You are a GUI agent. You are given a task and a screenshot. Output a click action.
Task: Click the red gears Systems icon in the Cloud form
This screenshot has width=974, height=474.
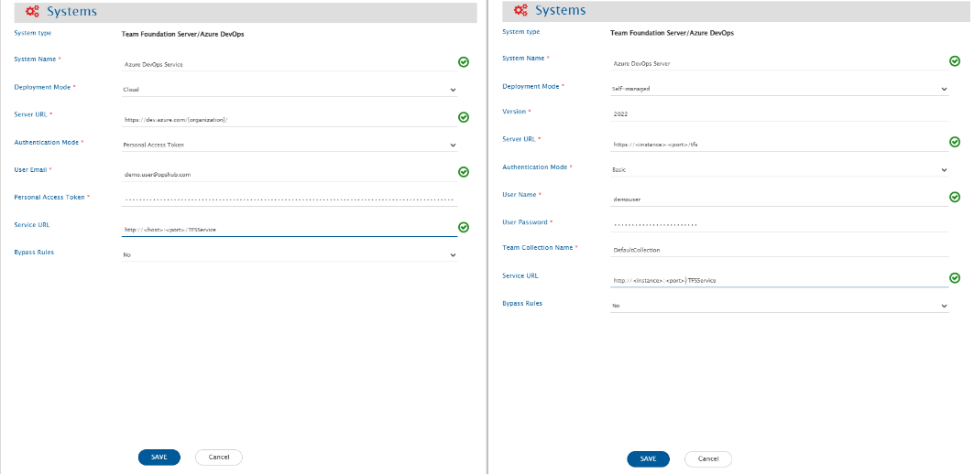coord(32,12)
